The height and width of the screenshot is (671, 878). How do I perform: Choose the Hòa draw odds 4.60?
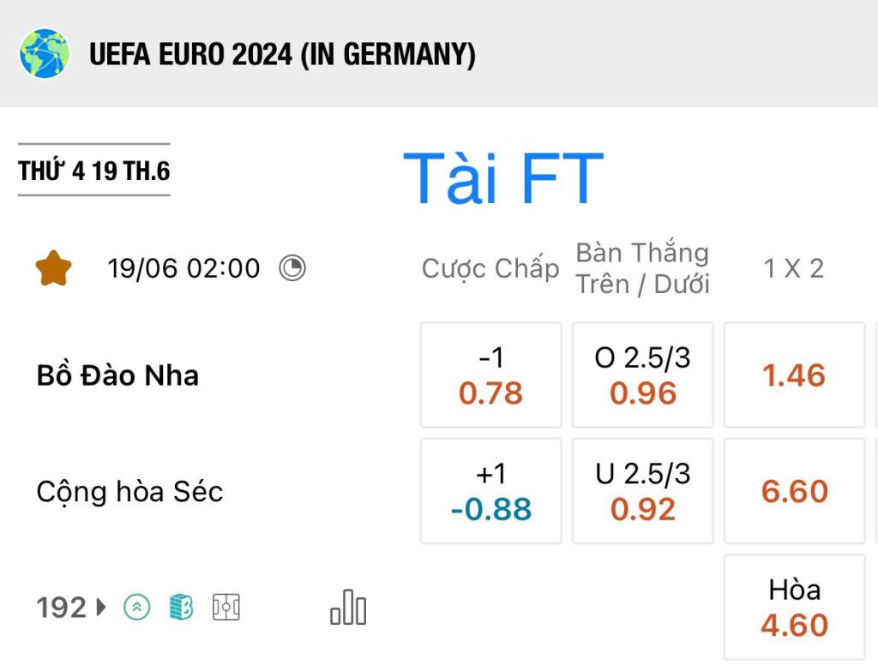(795, 608)
